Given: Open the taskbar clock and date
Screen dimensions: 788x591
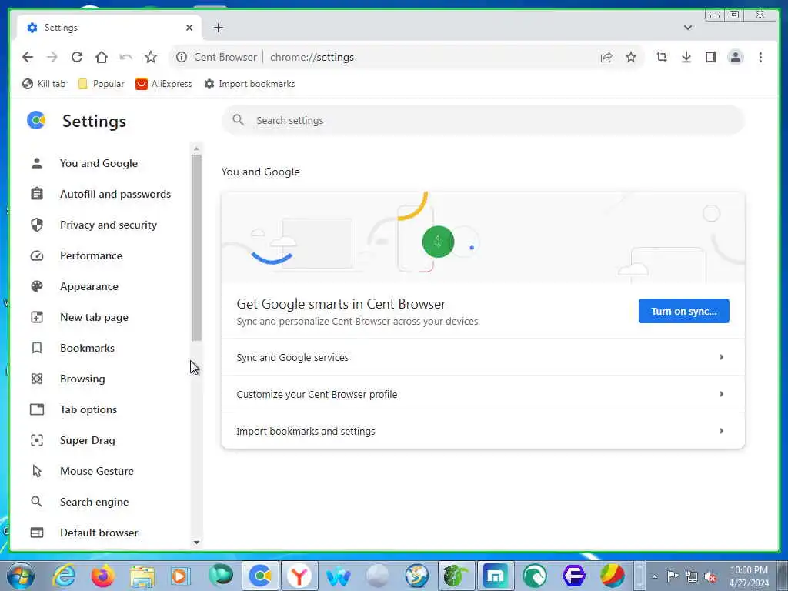Looking at the screenshot, I should point(749,576).
